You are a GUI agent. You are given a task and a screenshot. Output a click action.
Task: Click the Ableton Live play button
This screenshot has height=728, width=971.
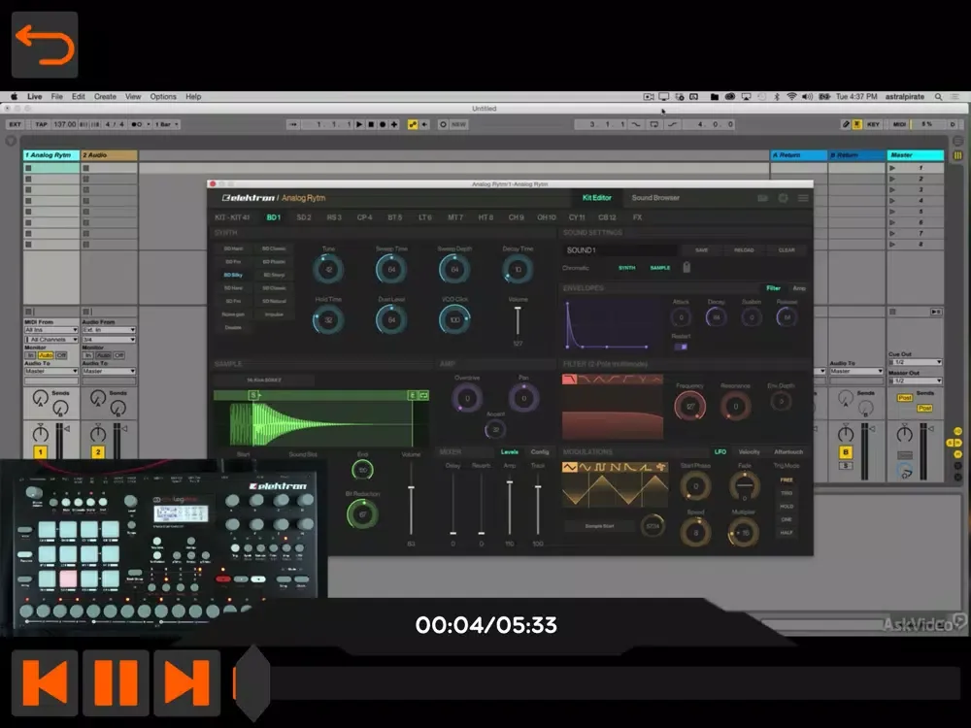point(359,124)
